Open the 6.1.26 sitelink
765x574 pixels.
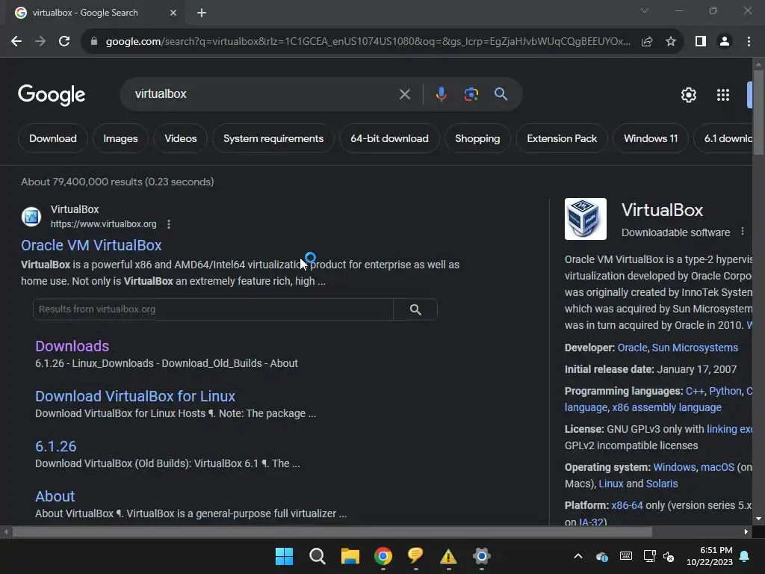coord(55,446)
